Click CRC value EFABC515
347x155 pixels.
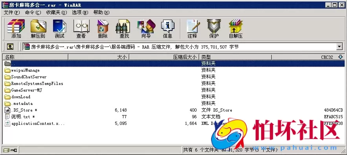[333, 117]
